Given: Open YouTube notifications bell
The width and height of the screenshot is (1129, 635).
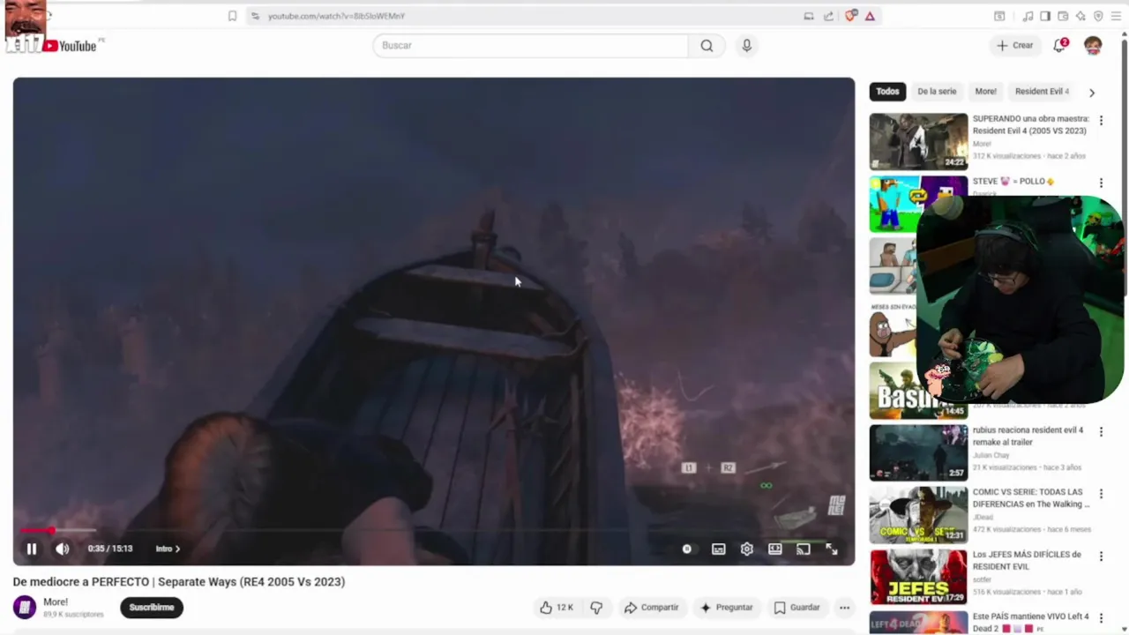Looking at the screenshot, I should (1060, 45).
